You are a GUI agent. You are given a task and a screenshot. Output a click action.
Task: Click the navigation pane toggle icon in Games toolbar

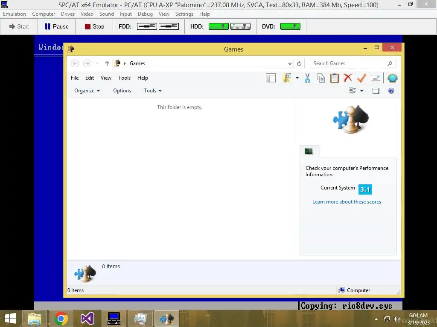click(x=271, y=78)
